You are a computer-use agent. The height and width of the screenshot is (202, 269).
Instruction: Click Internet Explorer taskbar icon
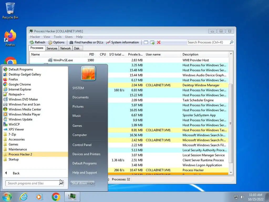coord(23,197)
